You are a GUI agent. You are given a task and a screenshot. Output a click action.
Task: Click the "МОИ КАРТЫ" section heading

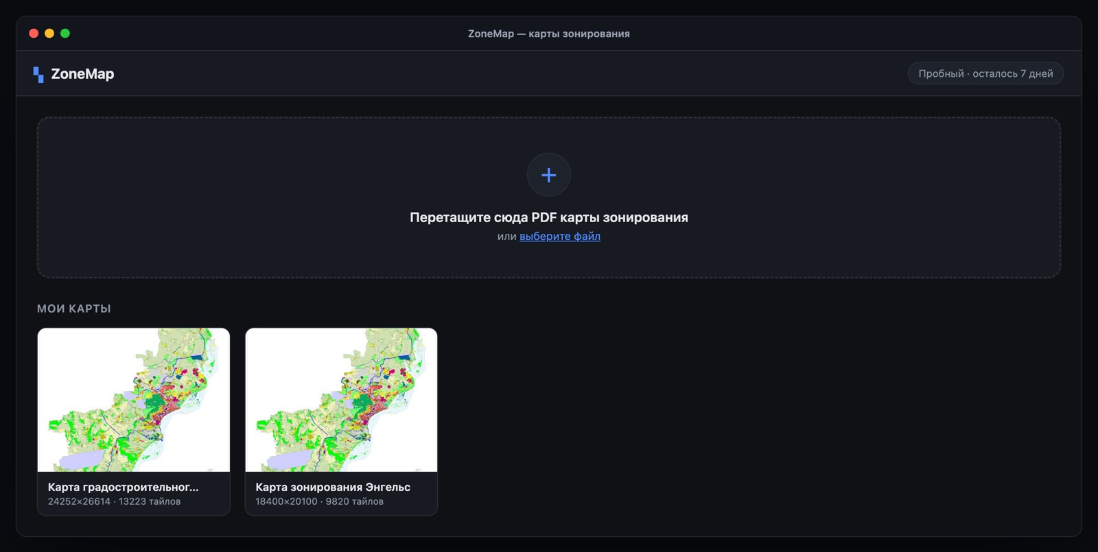click(74, 309)
